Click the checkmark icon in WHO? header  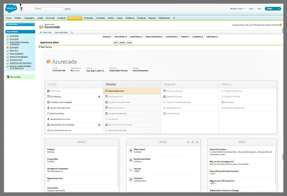188,142
